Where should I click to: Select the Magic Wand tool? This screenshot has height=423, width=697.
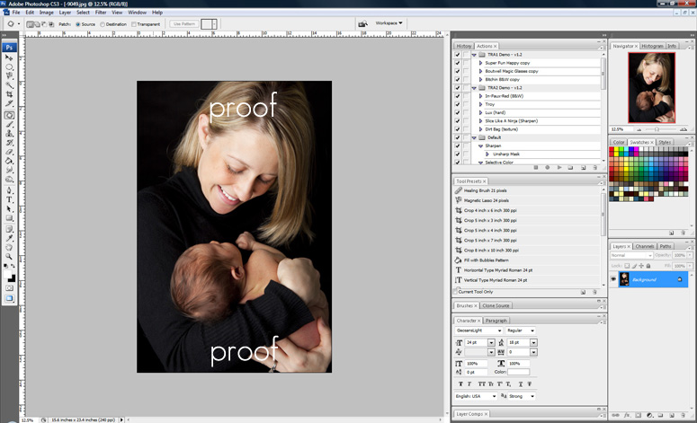[x=9, y=85]
